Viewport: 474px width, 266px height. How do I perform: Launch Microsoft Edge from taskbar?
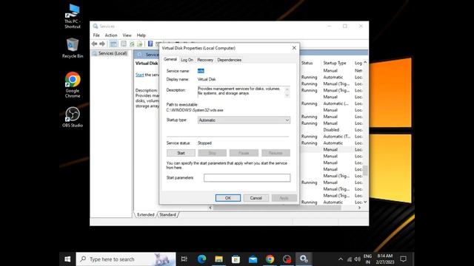tap(201, 259)
